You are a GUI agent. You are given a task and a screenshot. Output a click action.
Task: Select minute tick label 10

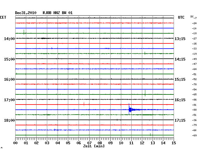[x=121, y=143]
